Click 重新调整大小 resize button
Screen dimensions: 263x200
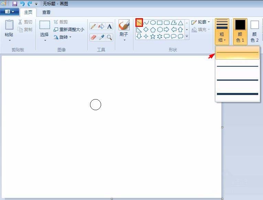point(69,30)
